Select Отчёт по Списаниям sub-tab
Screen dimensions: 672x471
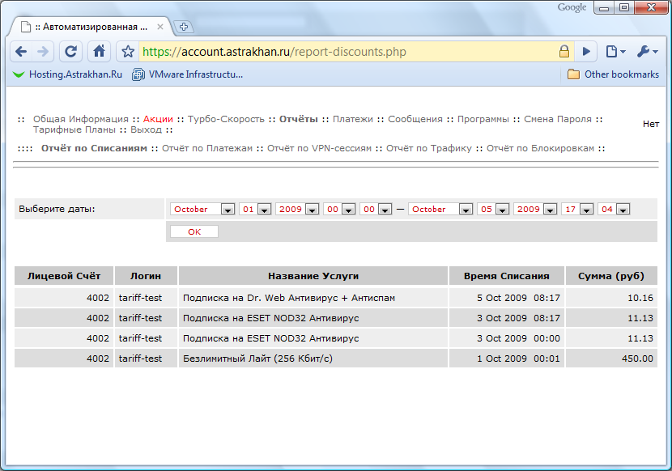[x=94, y=148]
